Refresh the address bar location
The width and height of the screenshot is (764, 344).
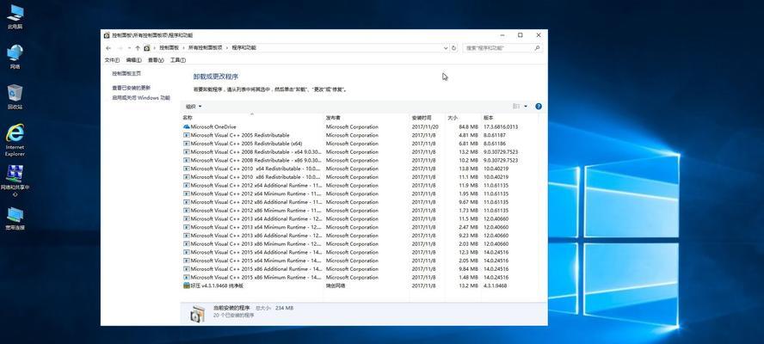coord(454,48)
